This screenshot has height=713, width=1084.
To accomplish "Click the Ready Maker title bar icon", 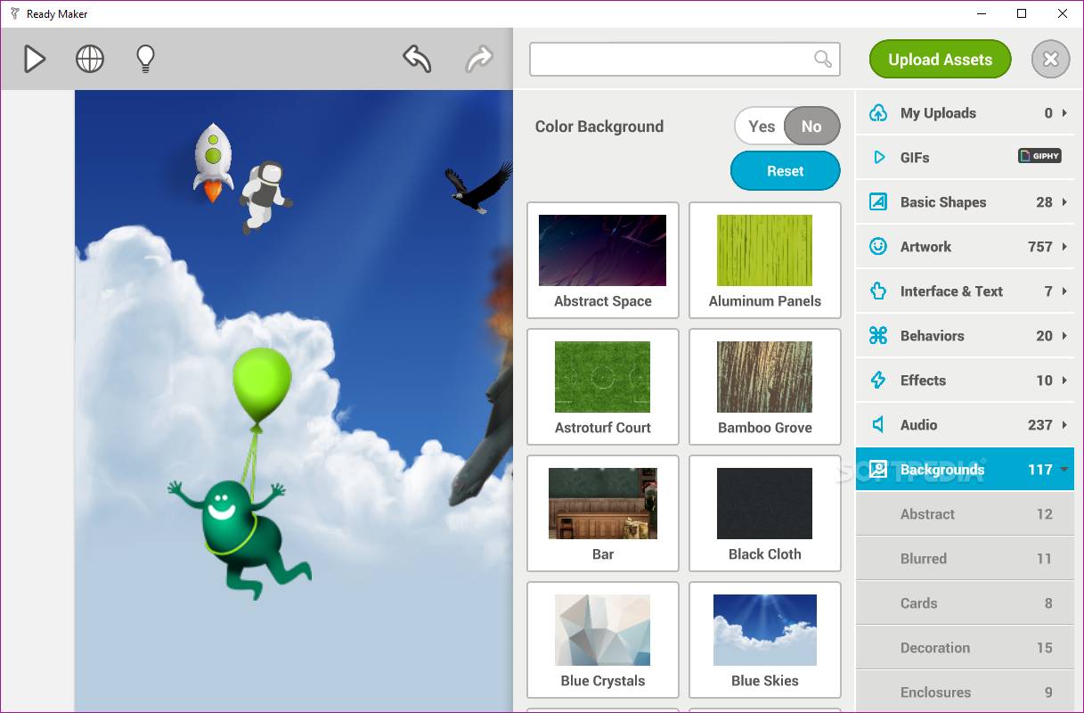I will coord(14,13).
